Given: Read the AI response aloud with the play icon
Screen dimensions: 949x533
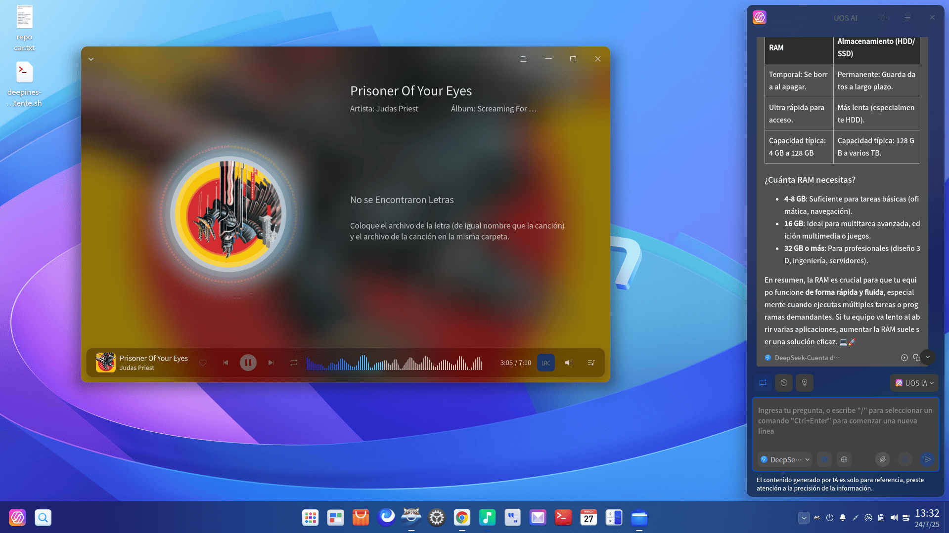Looking at the screenshot, I should pyautogui.click(x=904, y=358).
